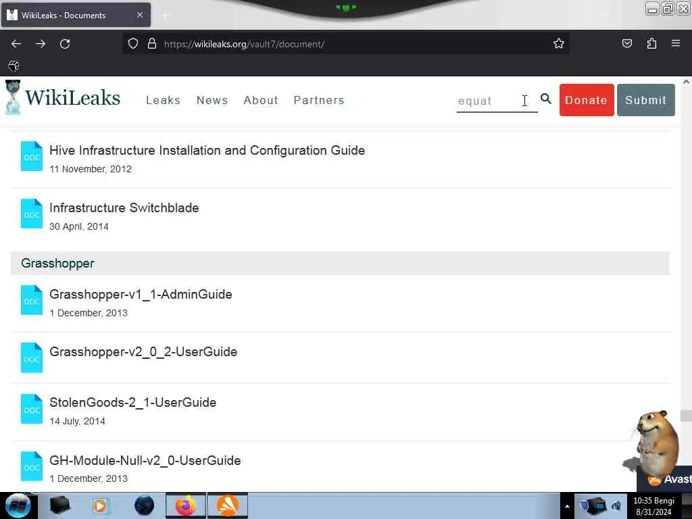The image size is (692, 519).
Task: Click the Grasshopper section heading
Action: pos(58,264)
